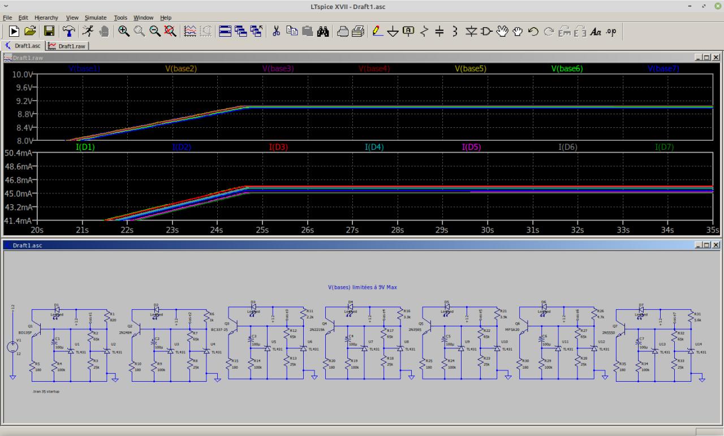Viewport: 724px width, 436px height.
Task: Click the SPICE directive .op icon
Action: click(611, 32)
